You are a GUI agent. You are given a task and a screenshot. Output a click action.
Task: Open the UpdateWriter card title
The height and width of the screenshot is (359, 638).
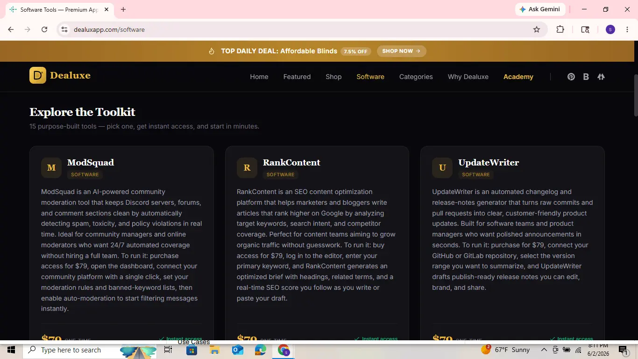tap(489, 162)
